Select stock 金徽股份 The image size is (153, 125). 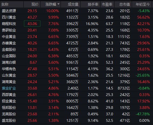coord(9,49)
